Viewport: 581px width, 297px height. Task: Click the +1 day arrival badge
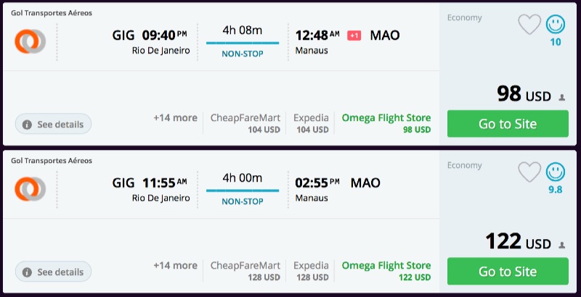pyautogui.click(x=354, y=35)
